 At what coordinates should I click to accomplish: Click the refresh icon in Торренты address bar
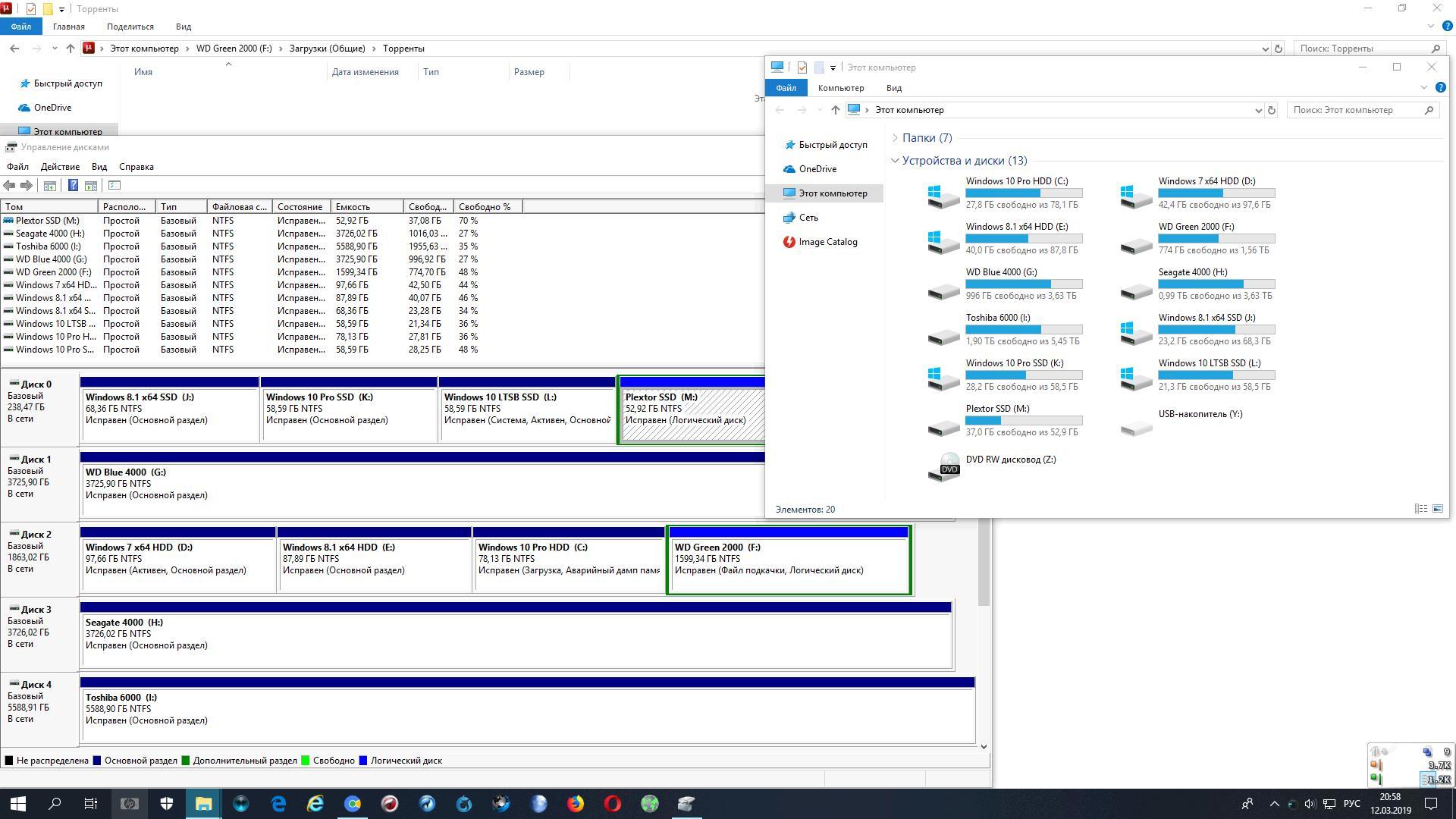(1278, 49)
